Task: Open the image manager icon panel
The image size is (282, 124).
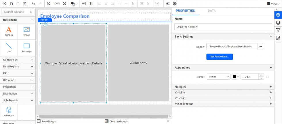Action: coord(278,38)
